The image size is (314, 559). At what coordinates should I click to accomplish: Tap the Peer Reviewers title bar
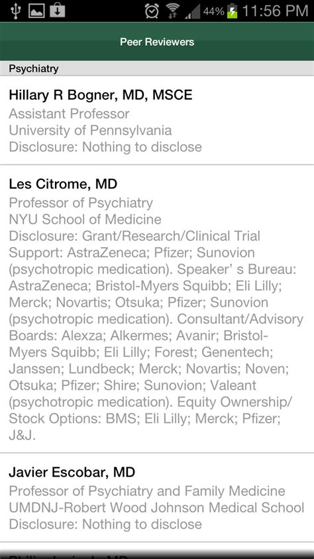coord(157,42)
